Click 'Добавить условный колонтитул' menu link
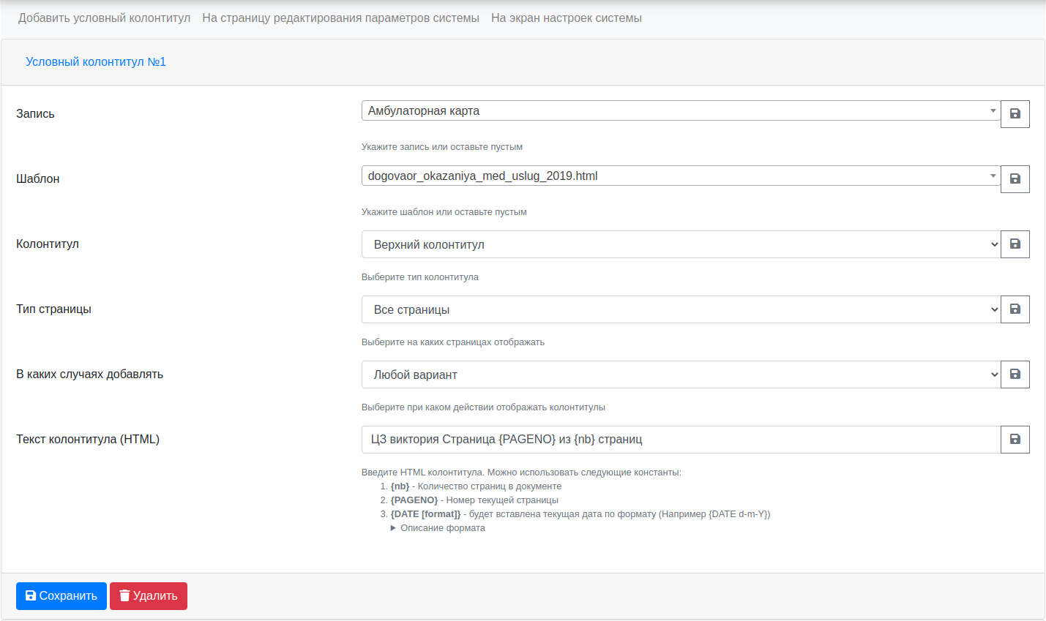Viewport: 1046px width, 621px height. point(104,18)
